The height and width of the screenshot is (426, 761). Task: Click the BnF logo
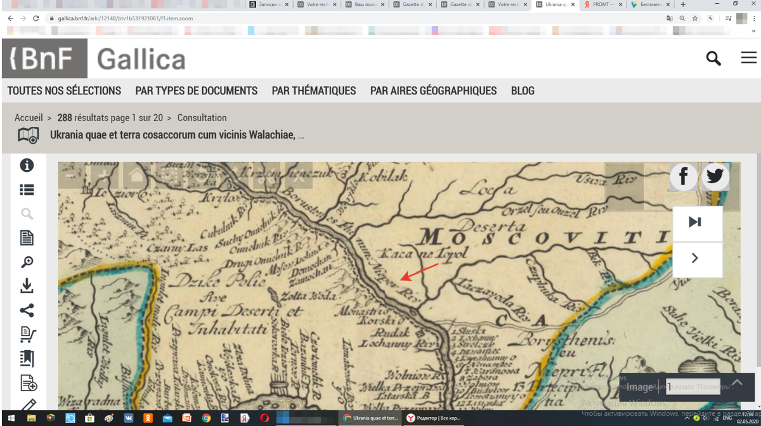point(44,58)
